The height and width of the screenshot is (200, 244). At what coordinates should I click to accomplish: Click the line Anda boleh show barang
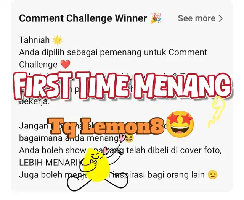[x=120, y=150]
